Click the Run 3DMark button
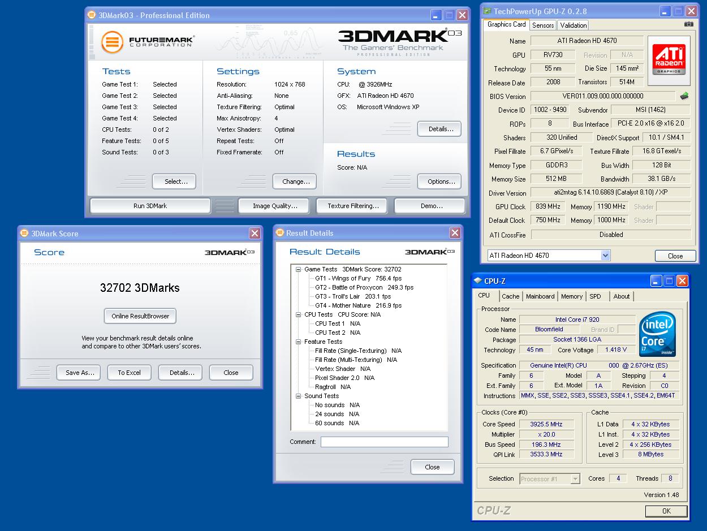The image size is (707, 531). coord(150,206)
